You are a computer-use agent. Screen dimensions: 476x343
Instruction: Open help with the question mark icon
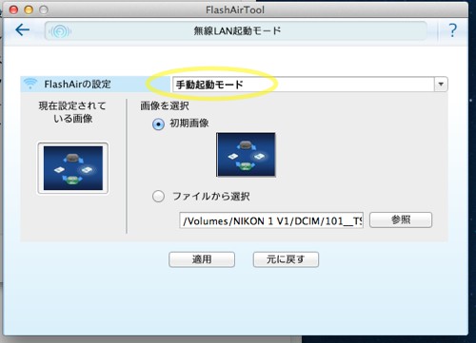click(453, 30)
